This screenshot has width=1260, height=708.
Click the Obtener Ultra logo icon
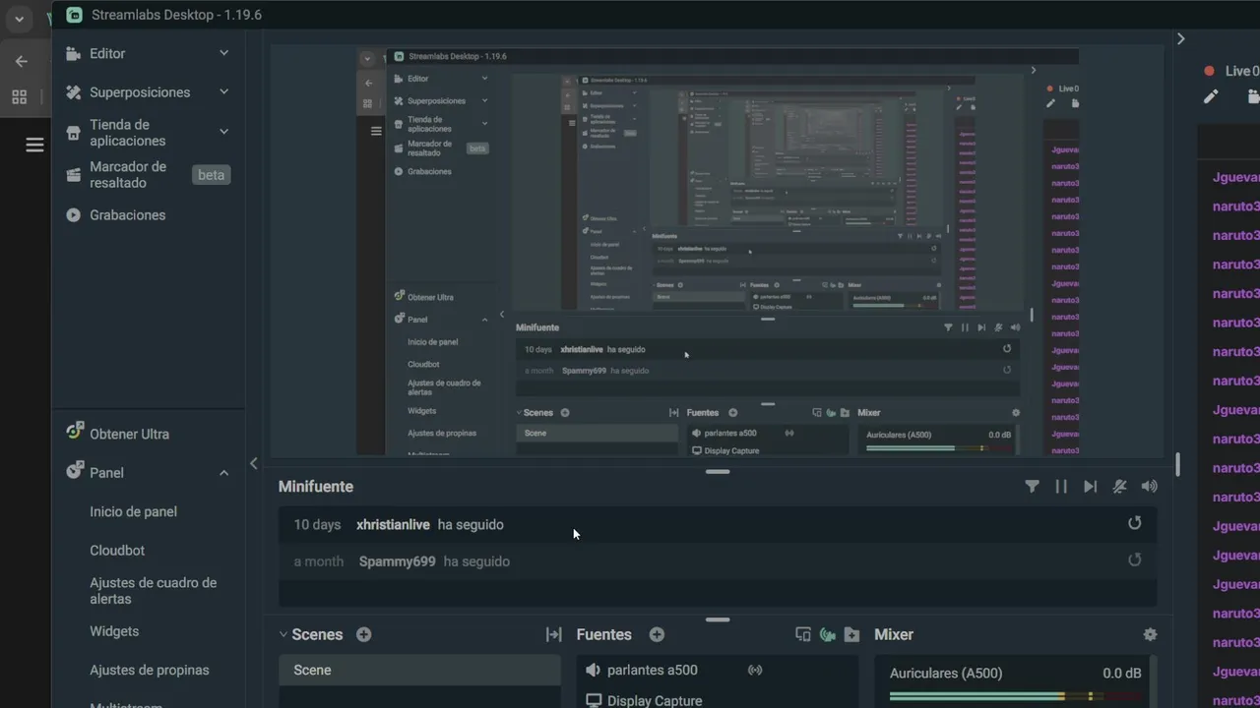(x=74, y=432)
